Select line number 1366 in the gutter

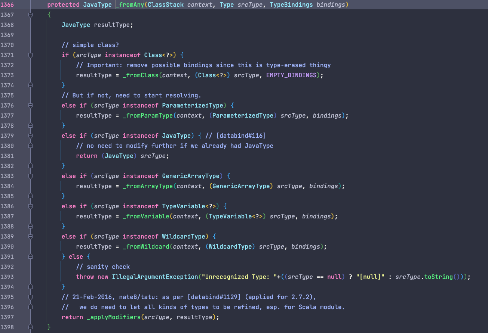tap(7, 4)
